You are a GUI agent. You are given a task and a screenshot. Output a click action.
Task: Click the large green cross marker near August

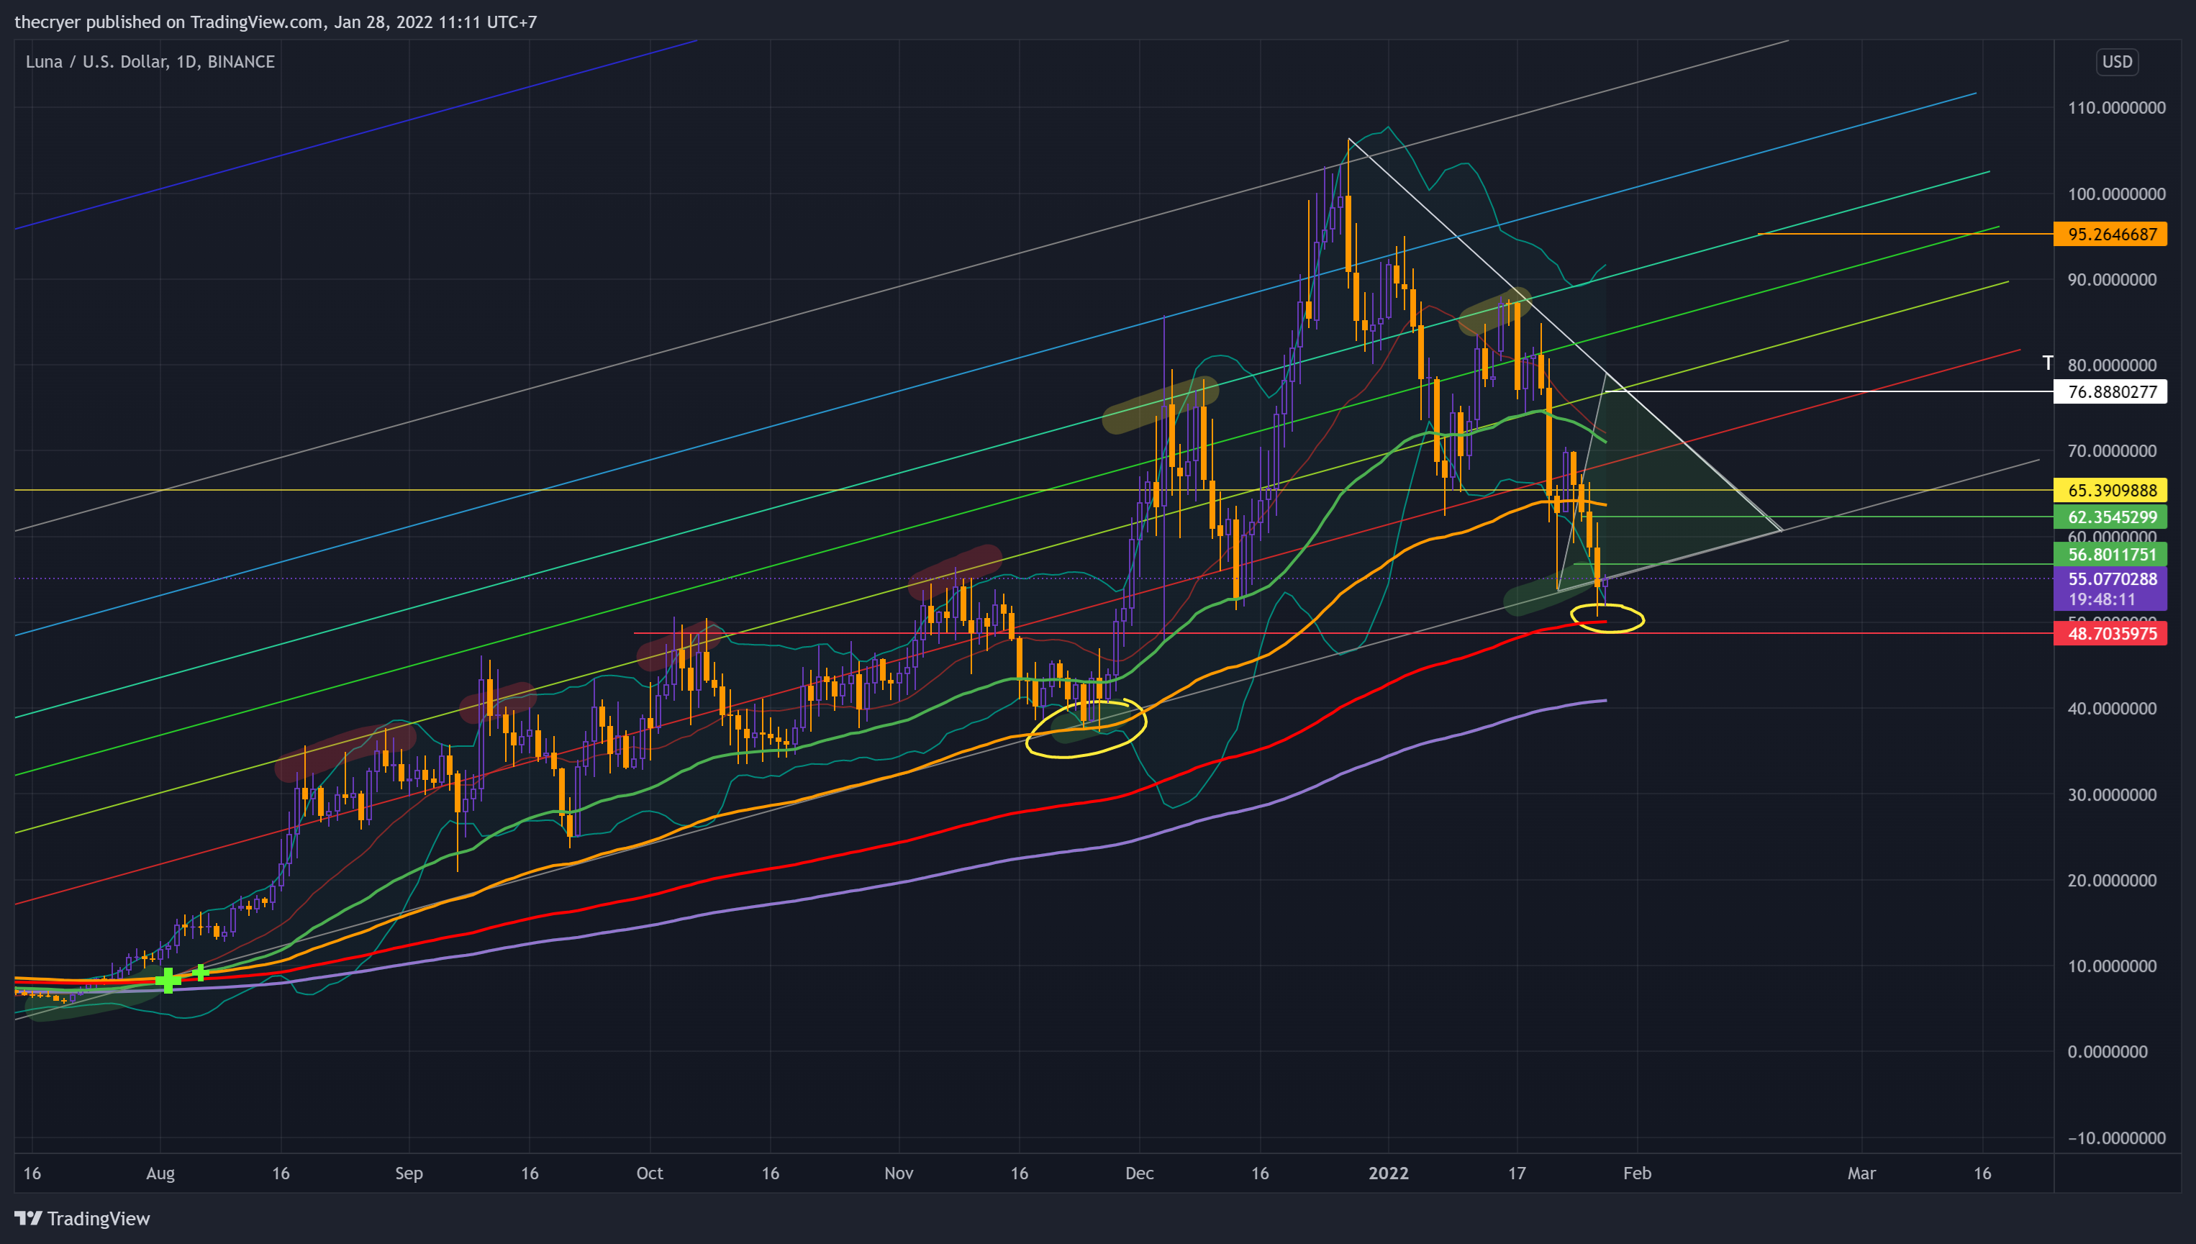(x=168, y=980)
